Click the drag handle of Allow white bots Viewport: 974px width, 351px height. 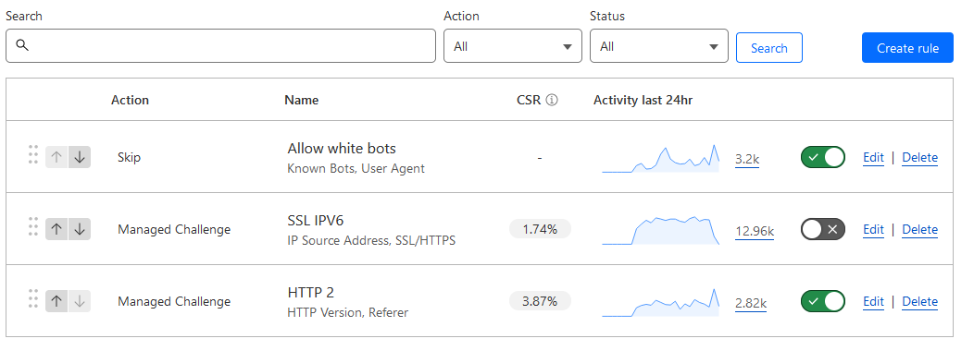click(33, 154)
